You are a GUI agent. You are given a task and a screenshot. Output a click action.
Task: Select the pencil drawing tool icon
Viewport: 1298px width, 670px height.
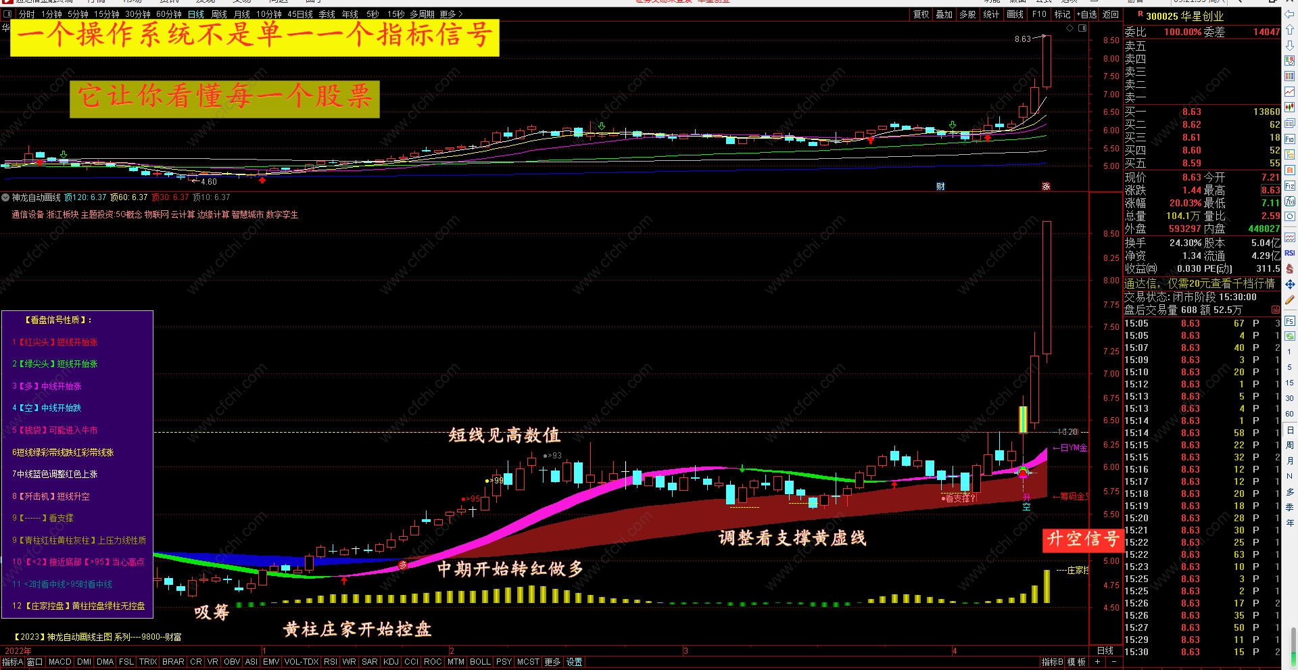(1289, 300)
